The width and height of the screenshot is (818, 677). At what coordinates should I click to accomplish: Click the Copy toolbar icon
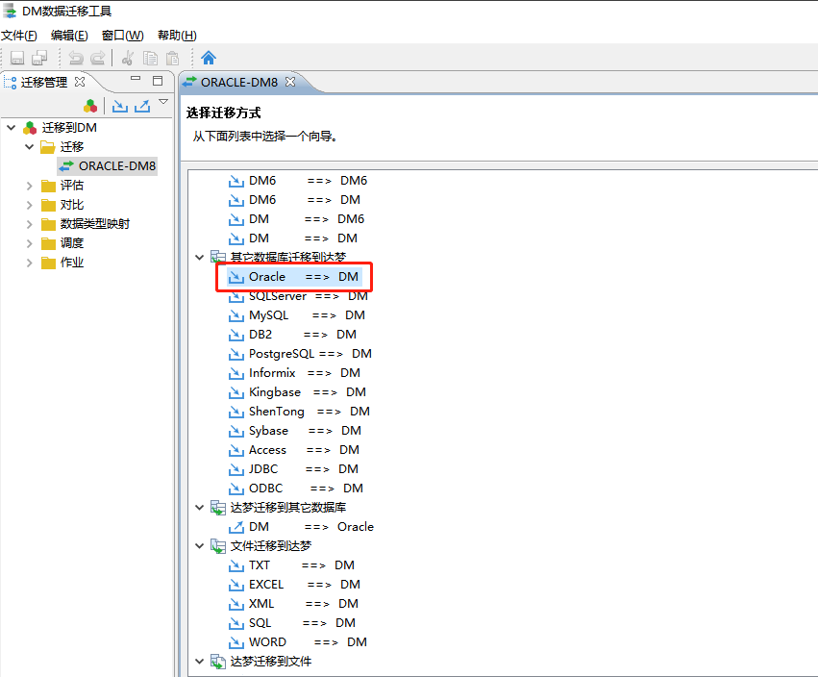150,58
